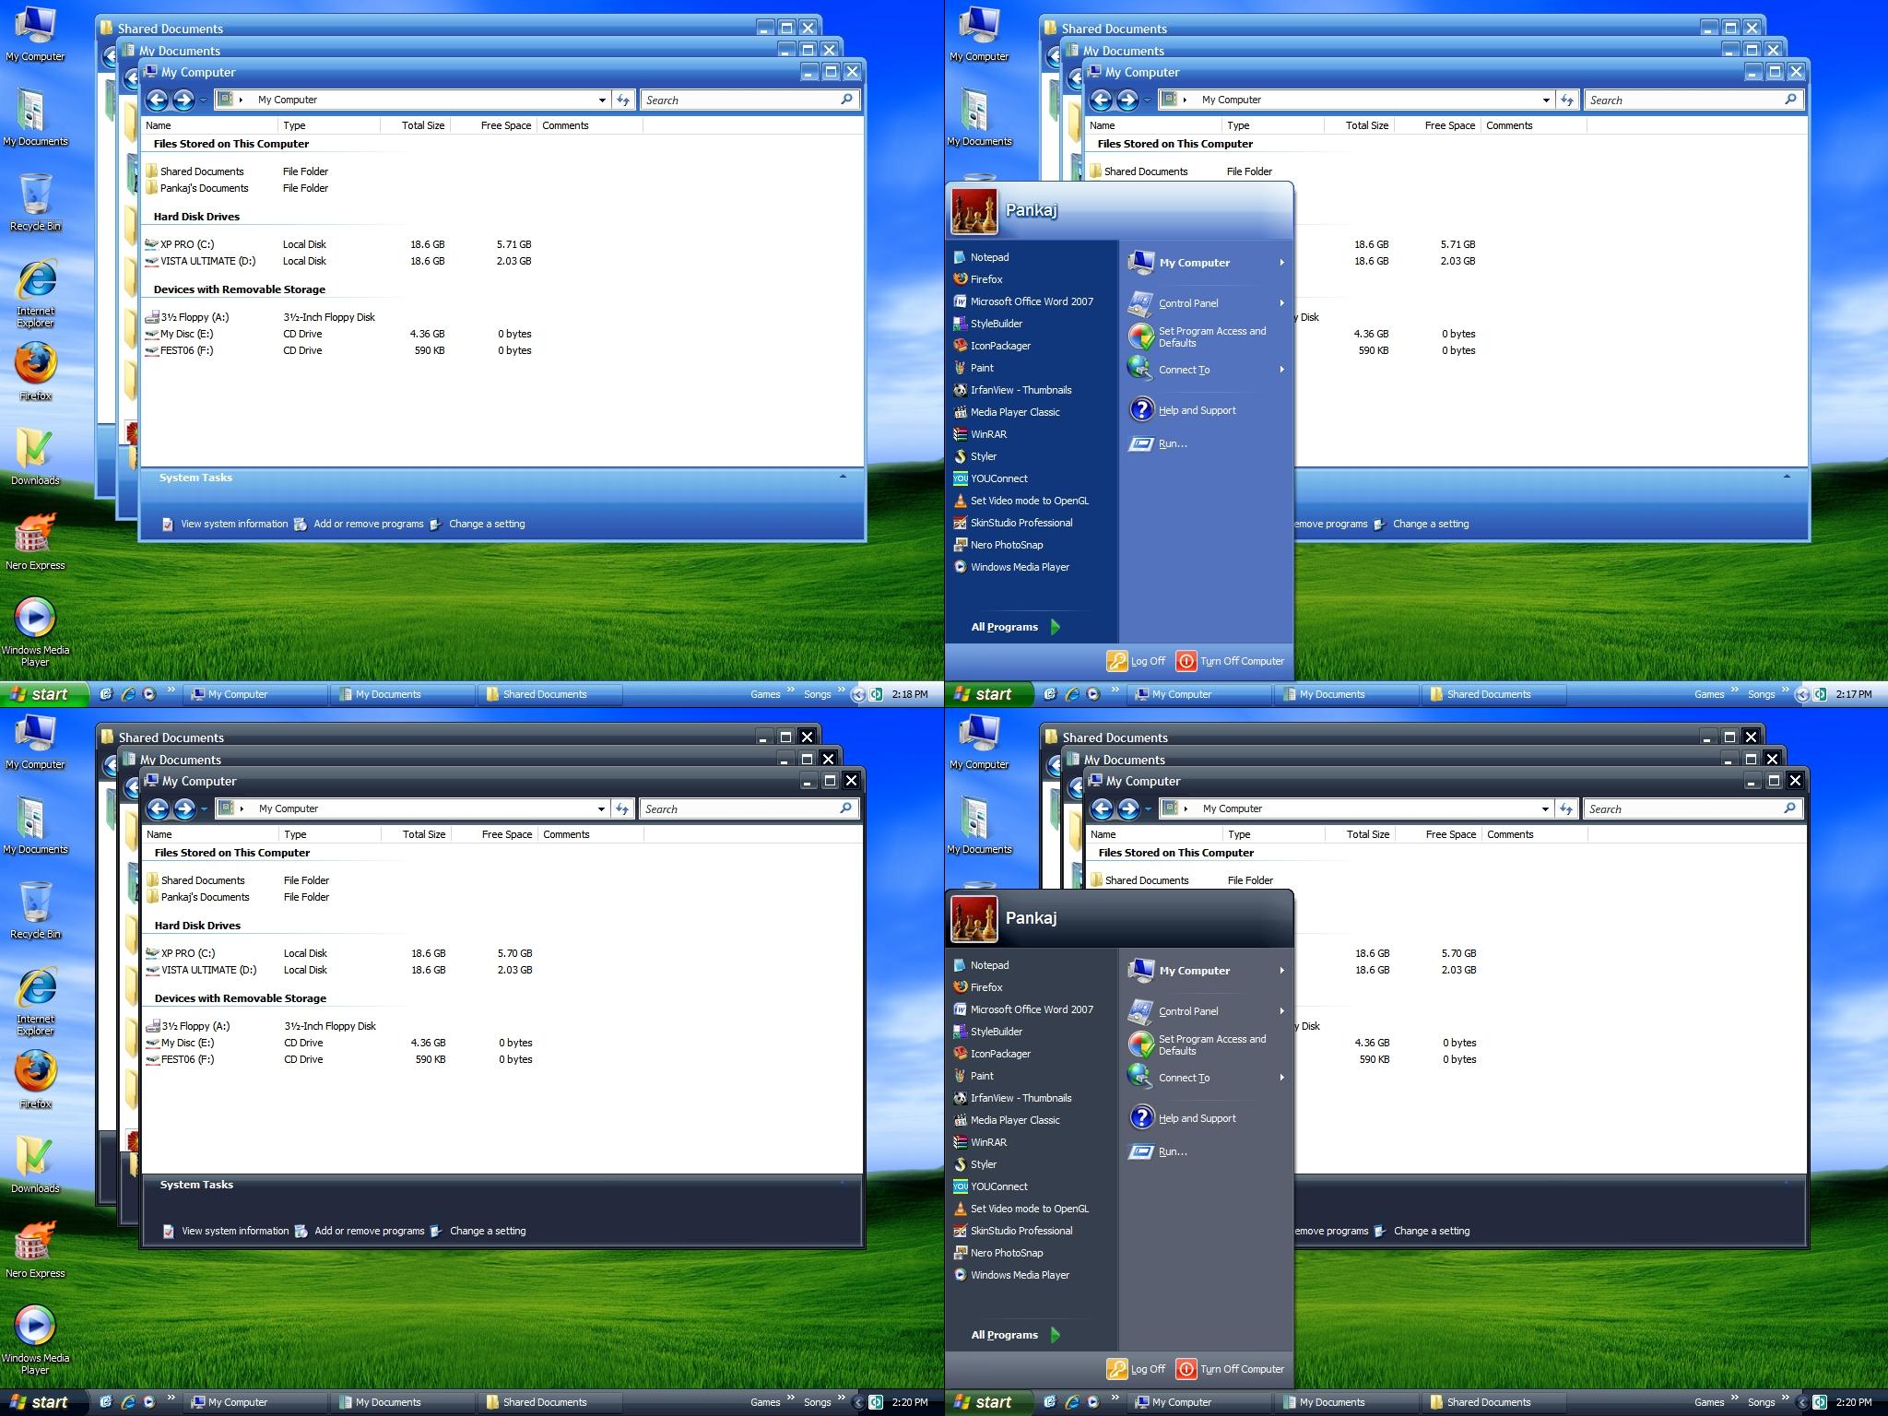Open Help and Support in the dark Start menu
Screen dimensions: 1888x1416
[1197, 1118]
